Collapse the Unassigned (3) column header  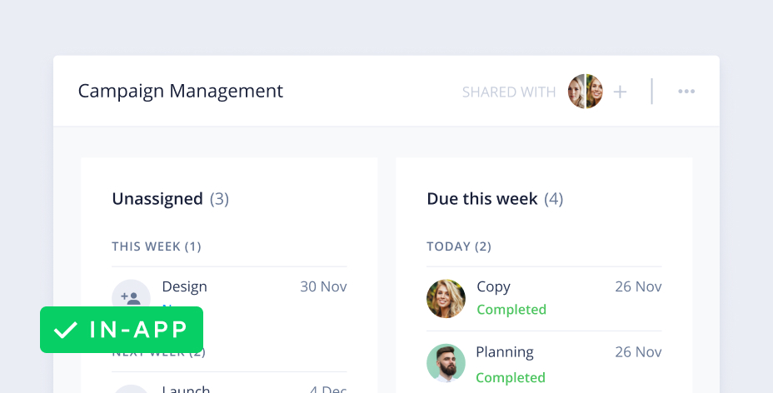click(x=170, y=199)
